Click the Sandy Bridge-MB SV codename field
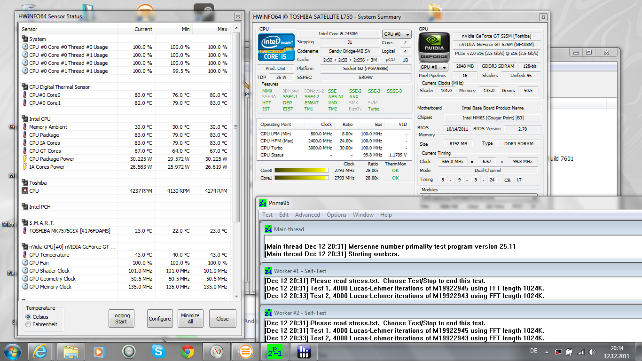Image resolution: width=642 pixels, height=361 pixels. point(350,51)
